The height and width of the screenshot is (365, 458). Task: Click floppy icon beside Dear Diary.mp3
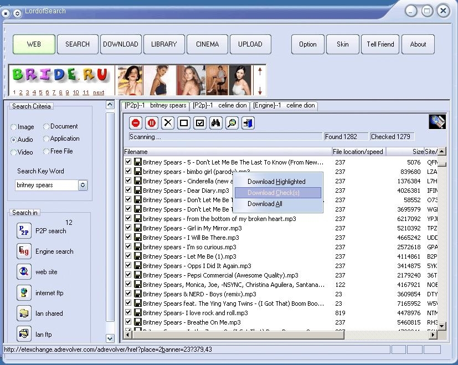point(137,190)
